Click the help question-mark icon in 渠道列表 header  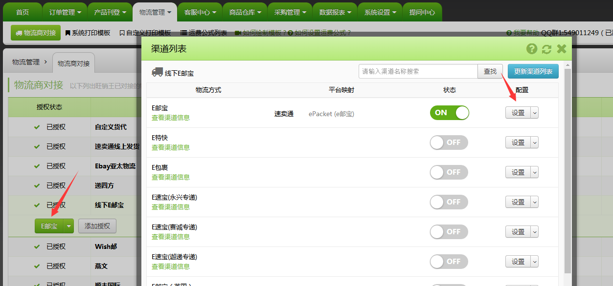tap(532, 49)
